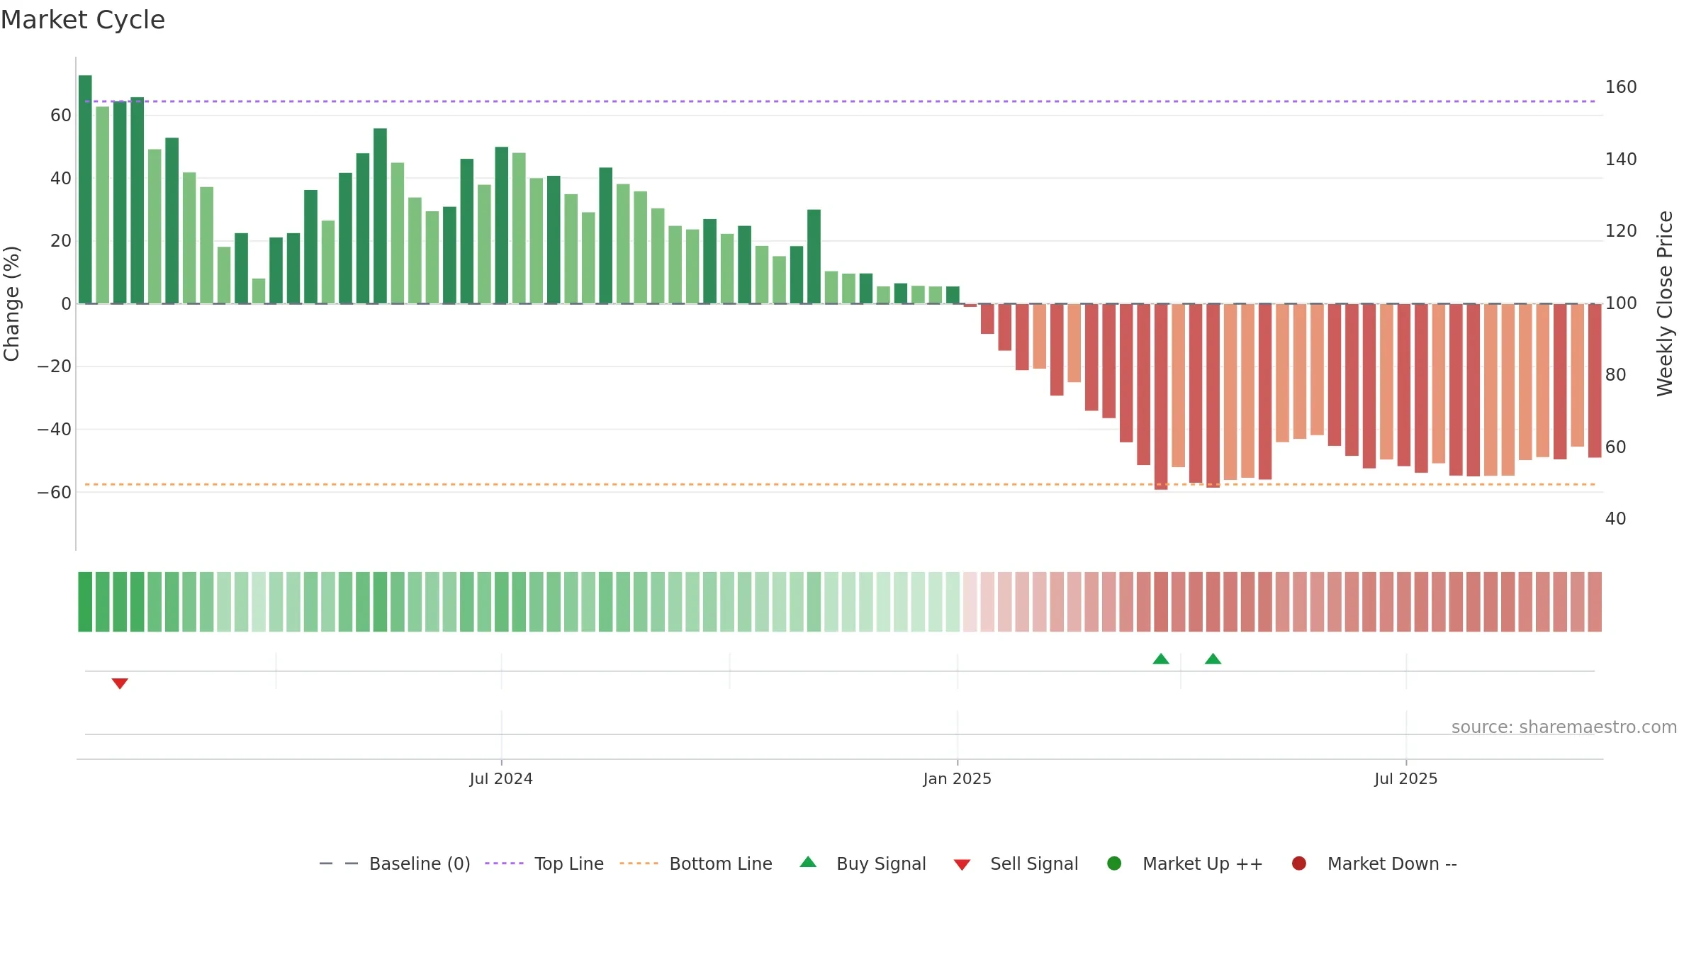Click the first green Buy Signal triangle on the timeline
The image size is (1701, 957).
[1161, 659]
